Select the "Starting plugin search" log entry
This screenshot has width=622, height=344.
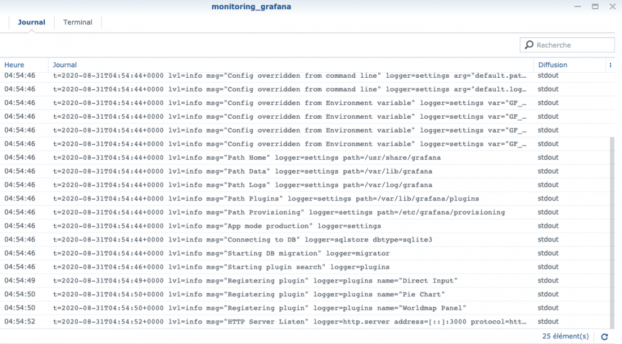[305, 267]
